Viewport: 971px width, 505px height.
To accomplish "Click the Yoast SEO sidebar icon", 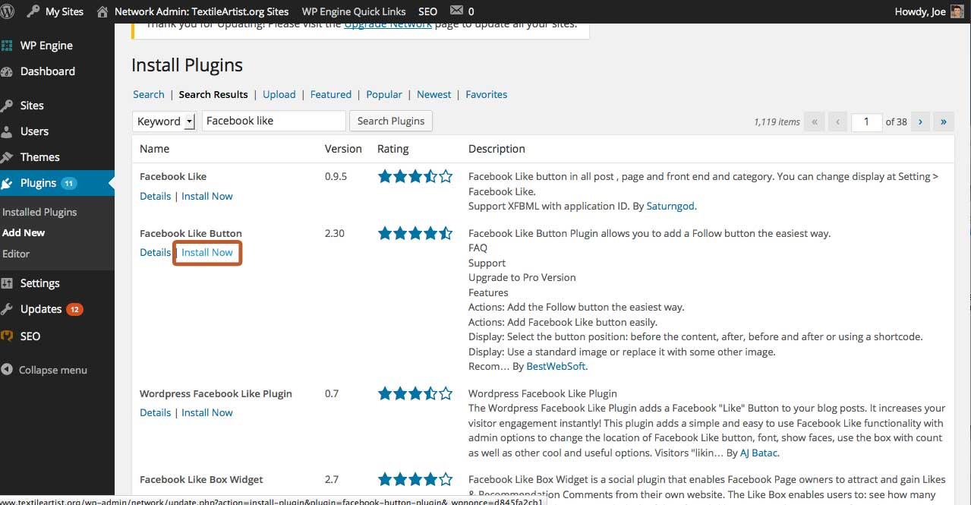I will [x=7, y=336].
